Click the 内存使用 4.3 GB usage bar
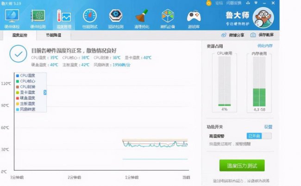The image size is (301, 186). tap(259, 81)
